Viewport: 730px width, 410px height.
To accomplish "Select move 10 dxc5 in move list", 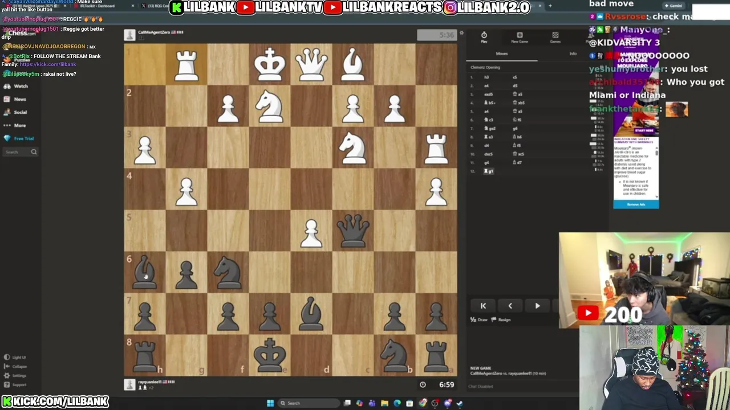I will click(489, 154).
